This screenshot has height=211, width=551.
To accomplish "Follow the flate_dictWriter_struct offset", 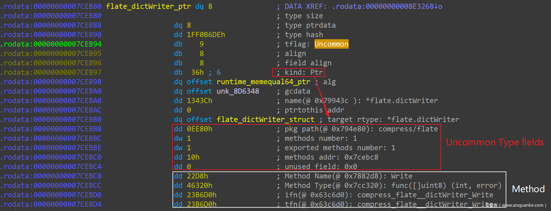I will 265,119.
